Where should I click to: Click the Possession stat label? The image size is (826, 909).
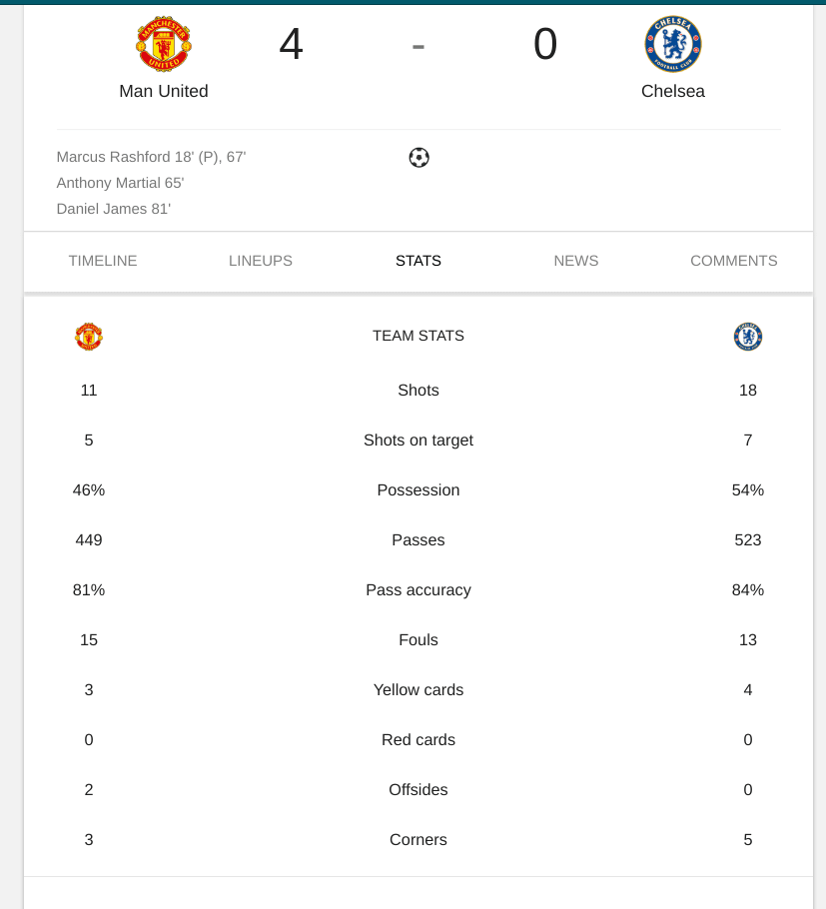pyautogui.click(x=418, y=490)
